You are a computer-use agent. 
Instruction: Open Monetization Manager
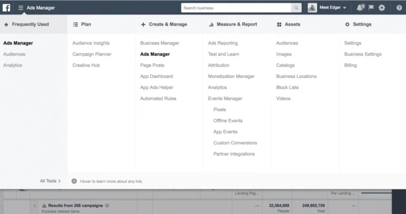point(231,76)
